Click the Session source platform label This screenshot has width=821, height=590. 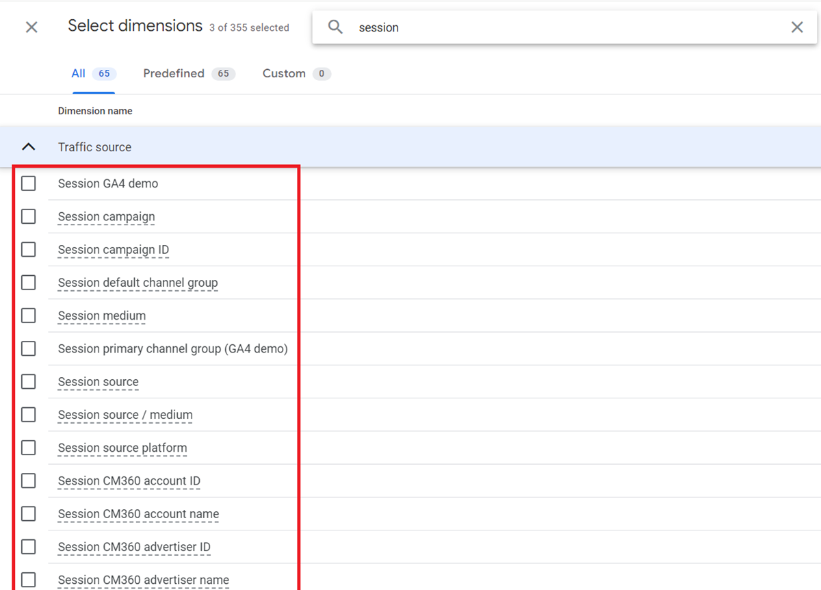point(122,448)
